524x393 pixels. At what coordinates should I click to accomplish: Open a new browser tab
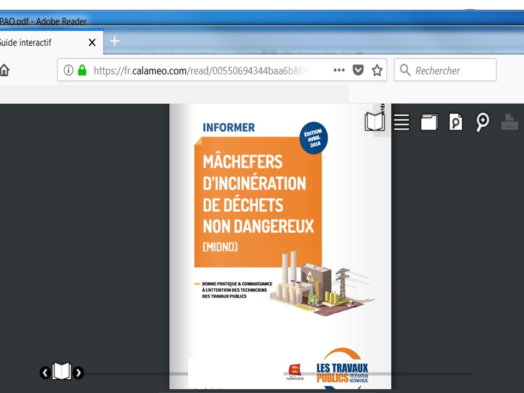115,41
